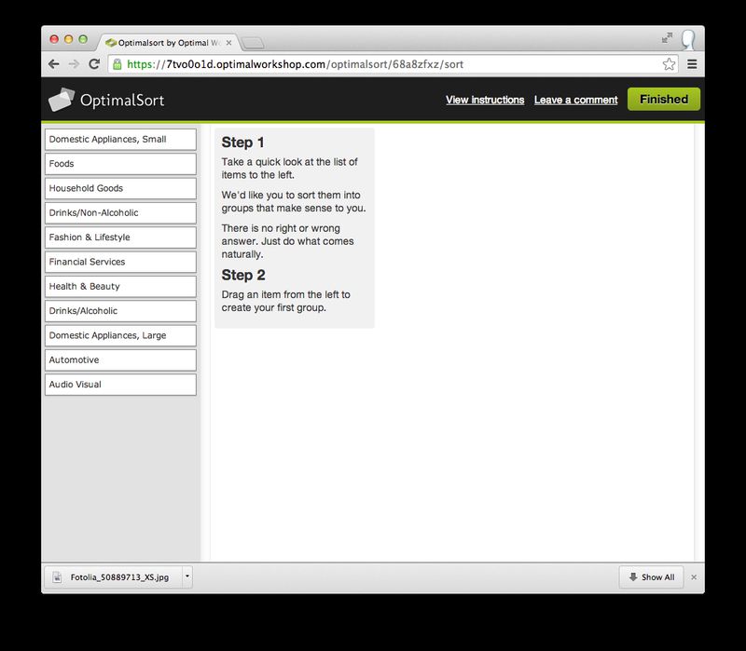Select the Financial Services card
746x651 pixels.
point(120,262)
